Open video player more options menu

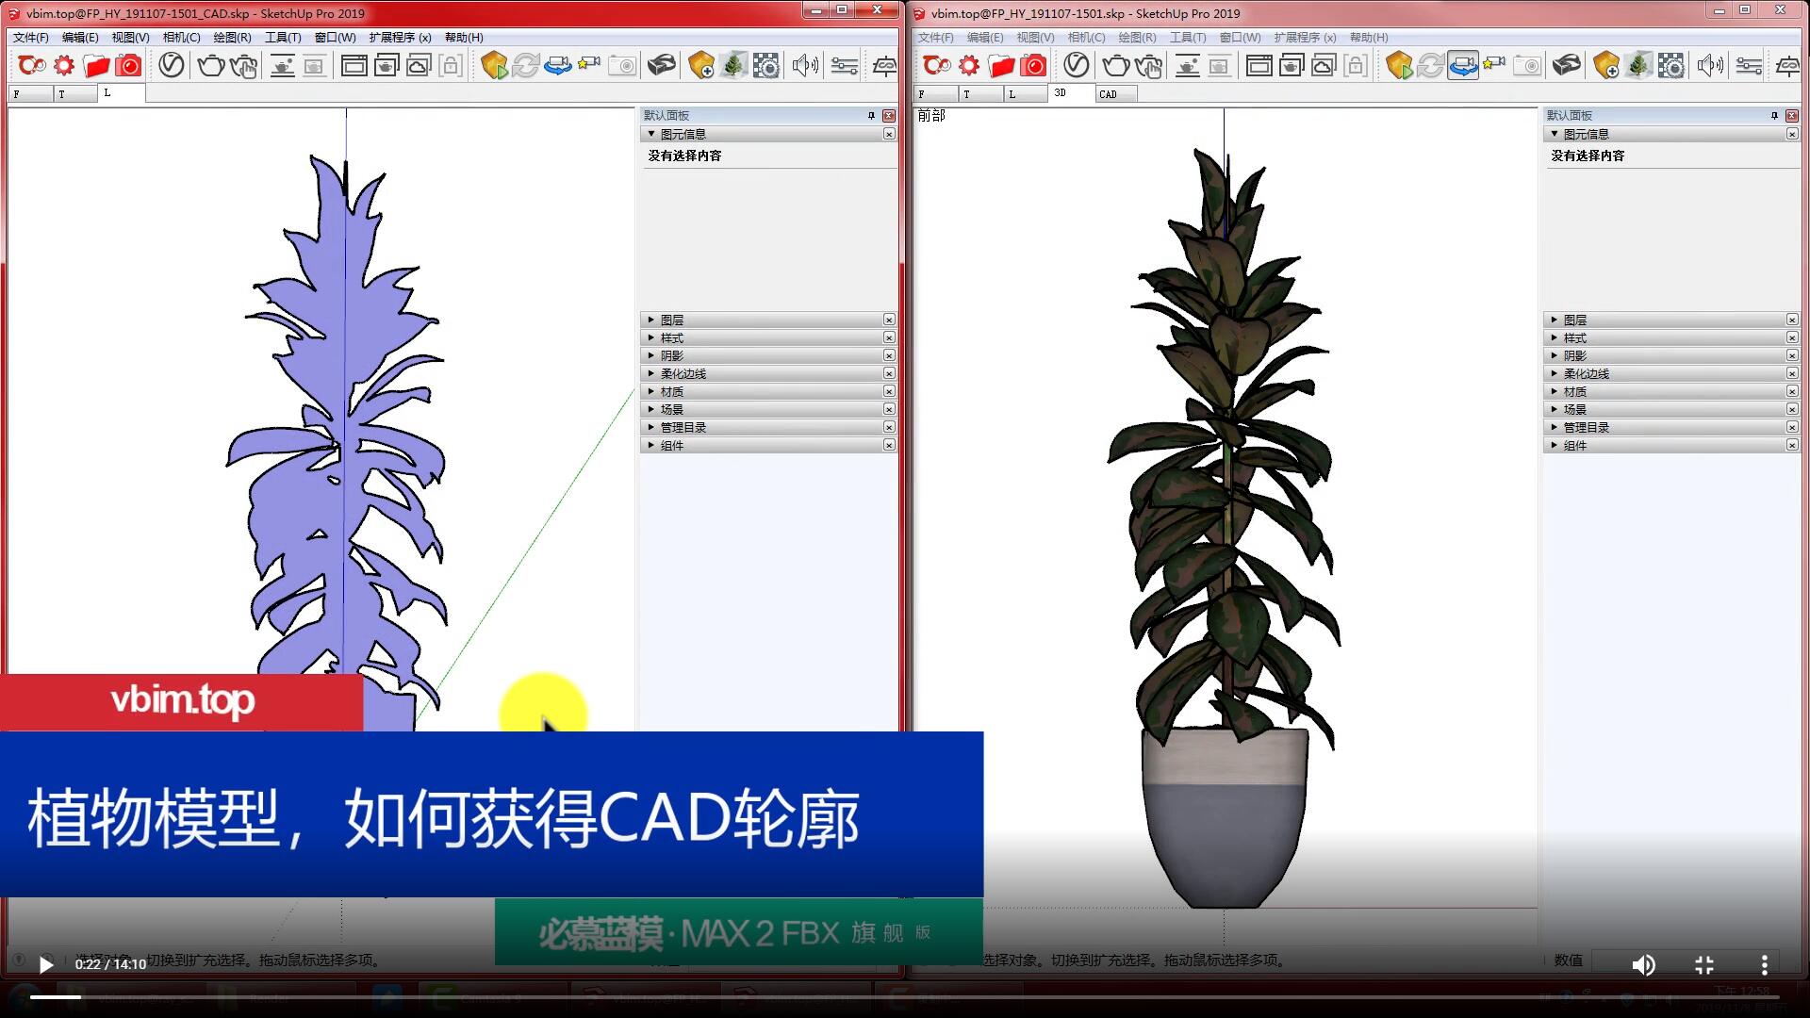pyautogui.click(x=1764, y=964)
